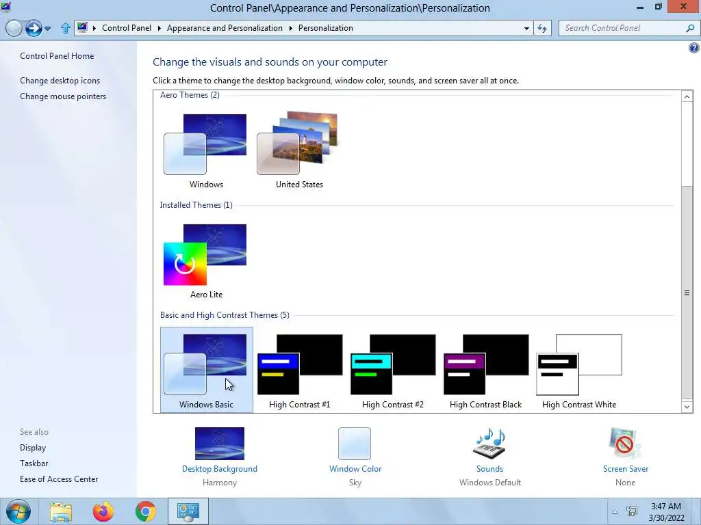This screenshot has height=525, width=701.
Task: Apply High Contrast #2 theme
Action: coord(392,370)
